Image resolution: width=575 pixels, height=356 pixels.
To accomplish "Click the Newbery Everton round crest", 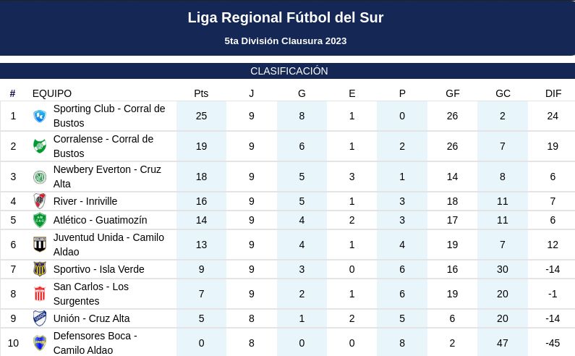I will (40, 177).
